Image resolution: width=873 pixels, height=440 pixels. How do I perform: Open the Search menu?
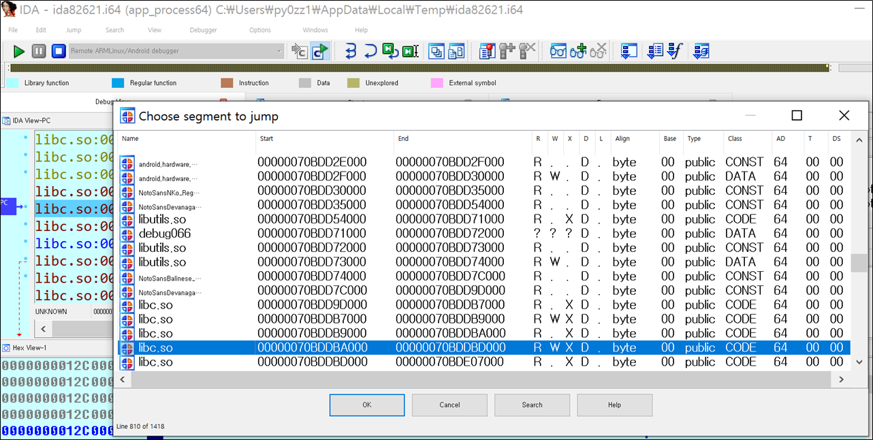114,30
